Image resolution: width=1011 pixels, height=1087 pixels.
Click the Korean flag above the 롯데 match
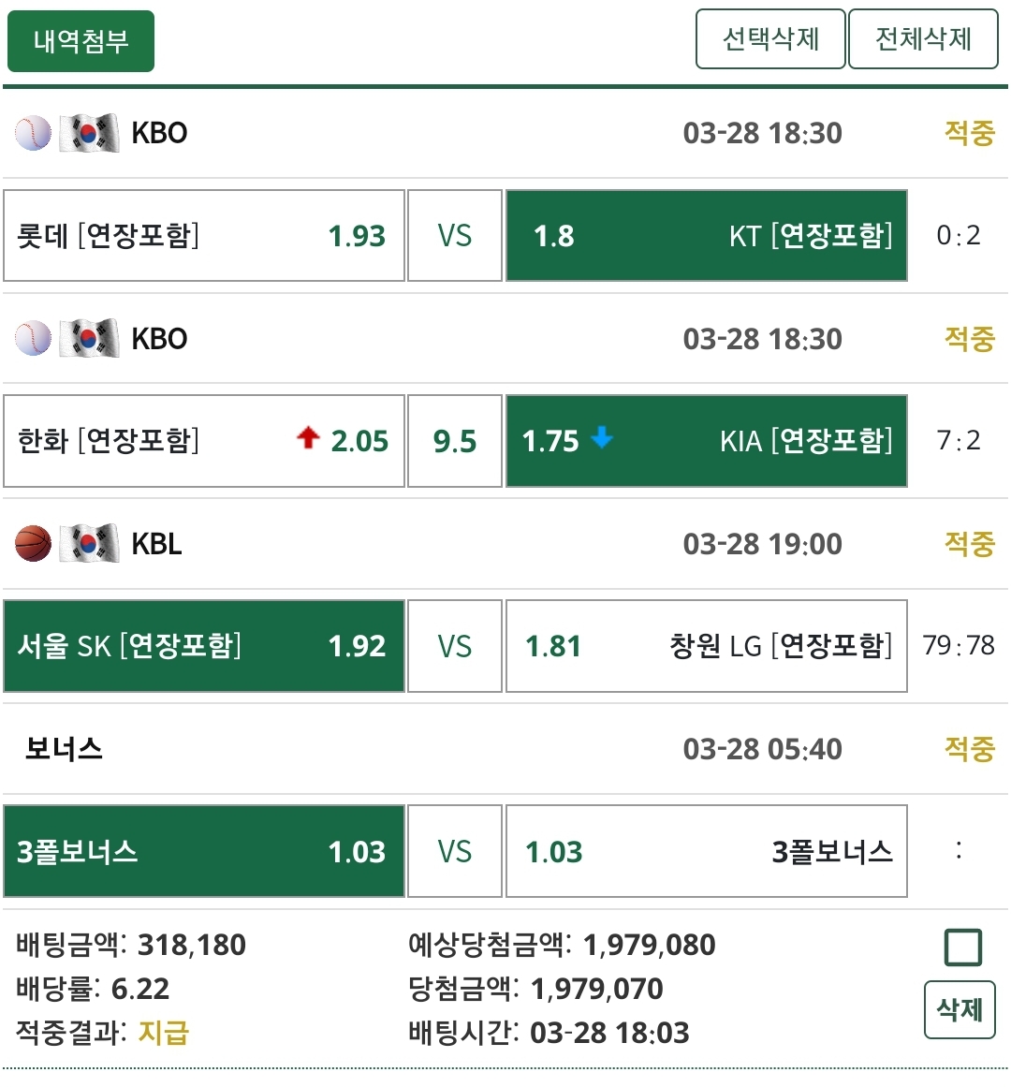89,133
